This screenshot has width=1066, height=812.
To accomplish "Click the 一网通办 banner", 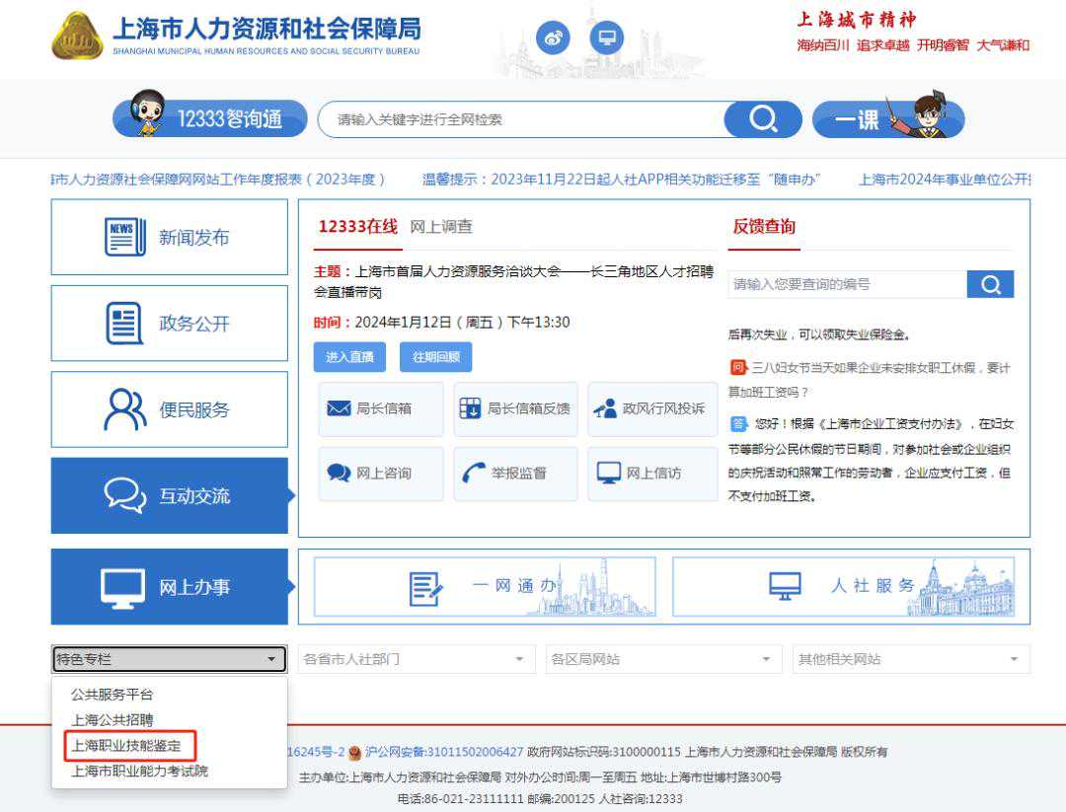I will click(x=485, y=586).
